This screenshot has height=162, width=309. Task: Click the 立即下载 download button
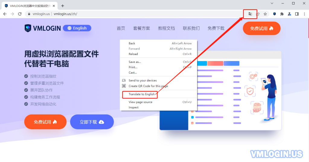[x=92, y=122]
